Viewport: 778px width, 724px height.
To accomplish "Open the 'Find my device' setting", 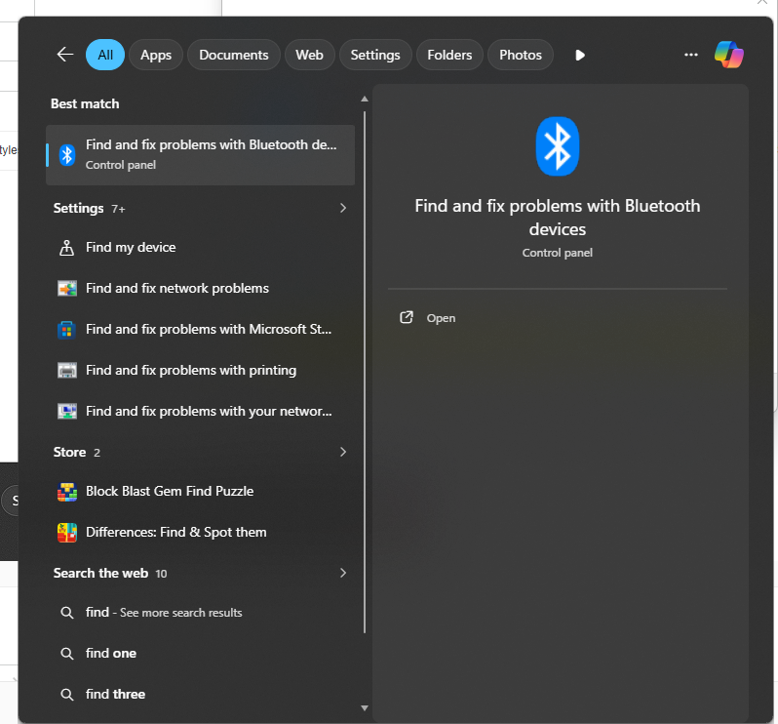I will coord(201,247).
